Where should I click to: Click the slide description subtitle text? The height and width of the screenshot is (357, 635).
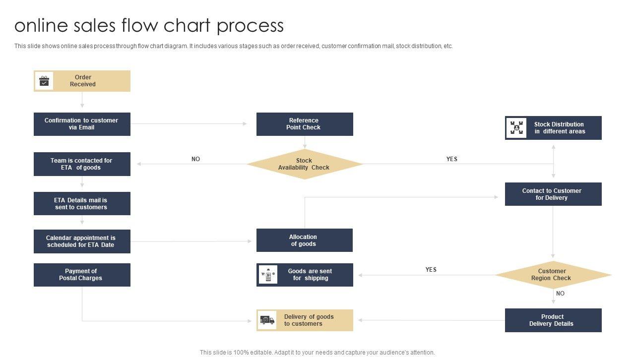point(234,46)
